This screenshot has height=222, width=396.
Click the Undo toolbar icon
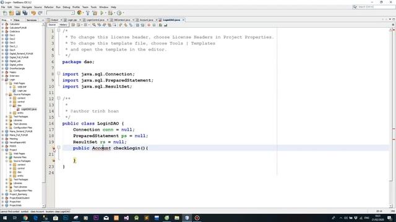[33, 13]
